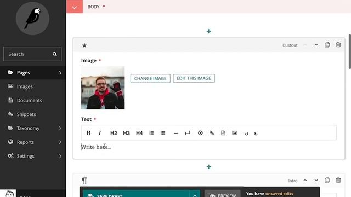Redo the last edit
The width and height of the screenshot is (351, 197).
click(x=256, y=134)
